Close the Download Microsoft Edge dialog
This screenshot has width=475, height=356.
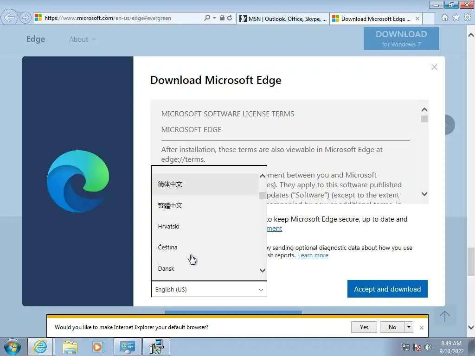pyautogui.click(x=434, y=67)
